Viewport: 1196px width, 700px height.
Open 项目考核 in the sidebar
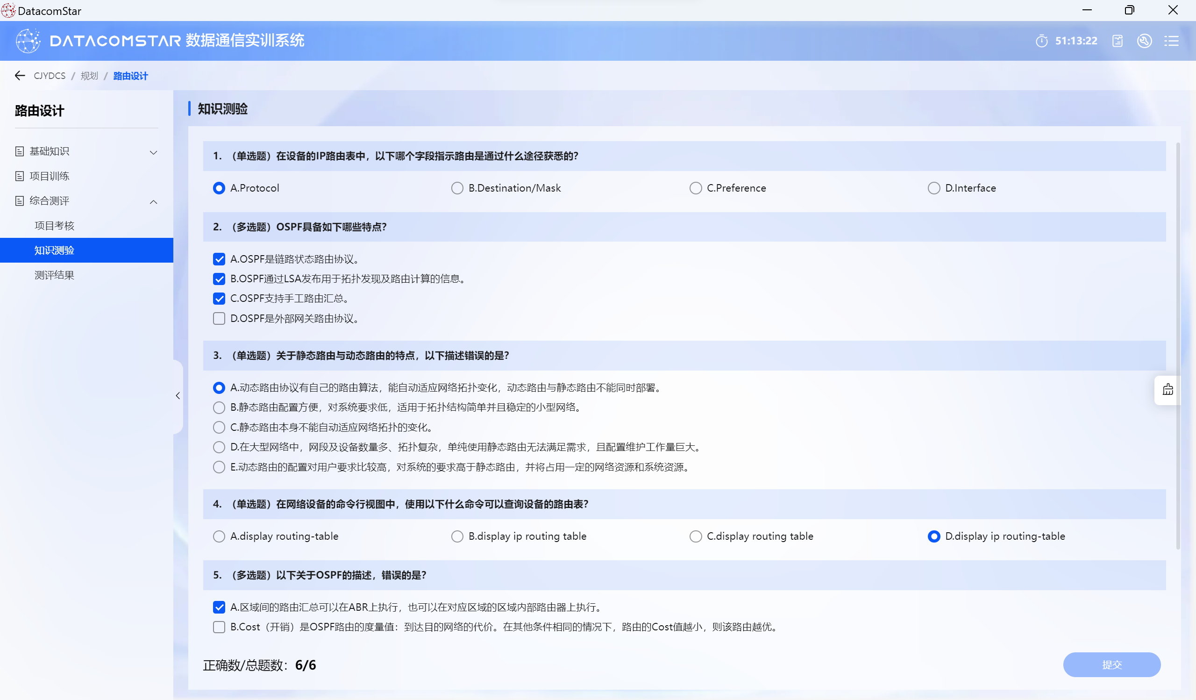54,225
